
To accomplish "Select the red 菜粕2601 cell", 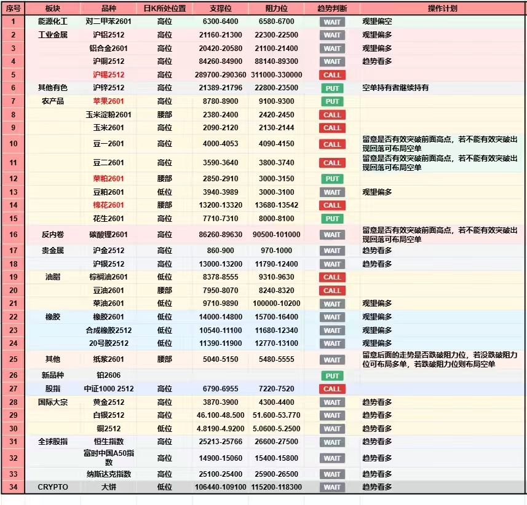I will [x=109, y=179].
